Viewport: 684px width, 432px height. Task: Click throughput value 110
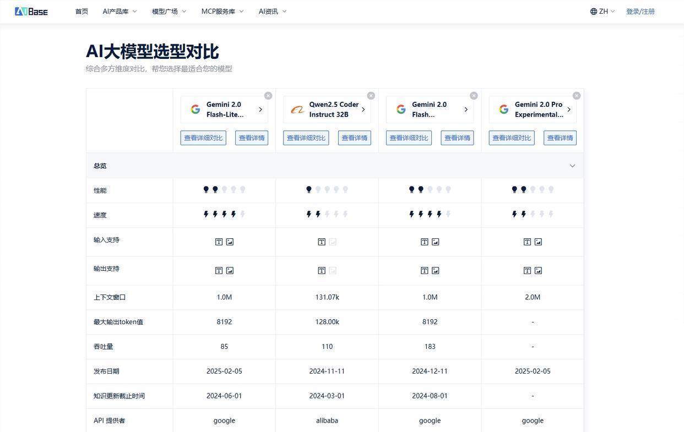(x=327, y=347)
